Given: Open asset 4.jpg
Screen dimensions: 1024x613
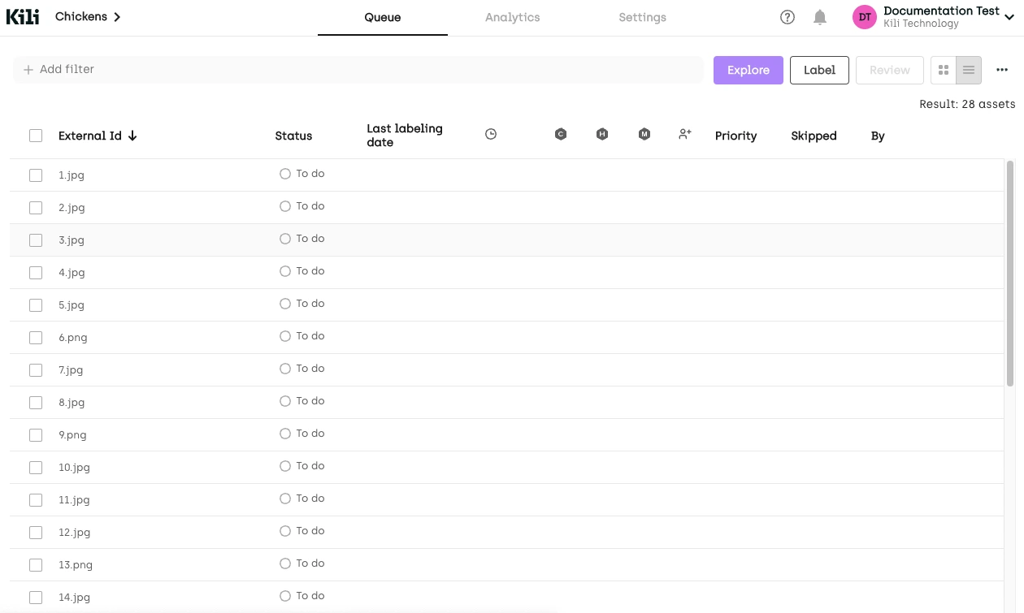Looking at the screenshot, I should pyautogui.click(x=72, y=273).
